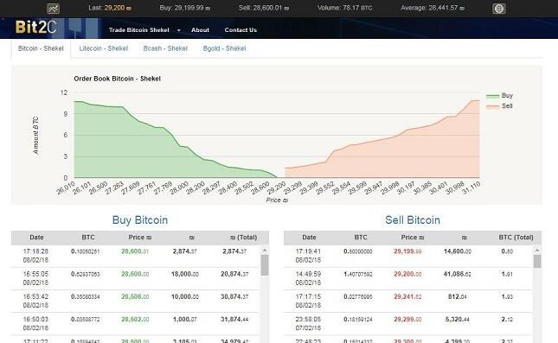Click Sell table scrollbar up arrow

(x=537, y=251)
